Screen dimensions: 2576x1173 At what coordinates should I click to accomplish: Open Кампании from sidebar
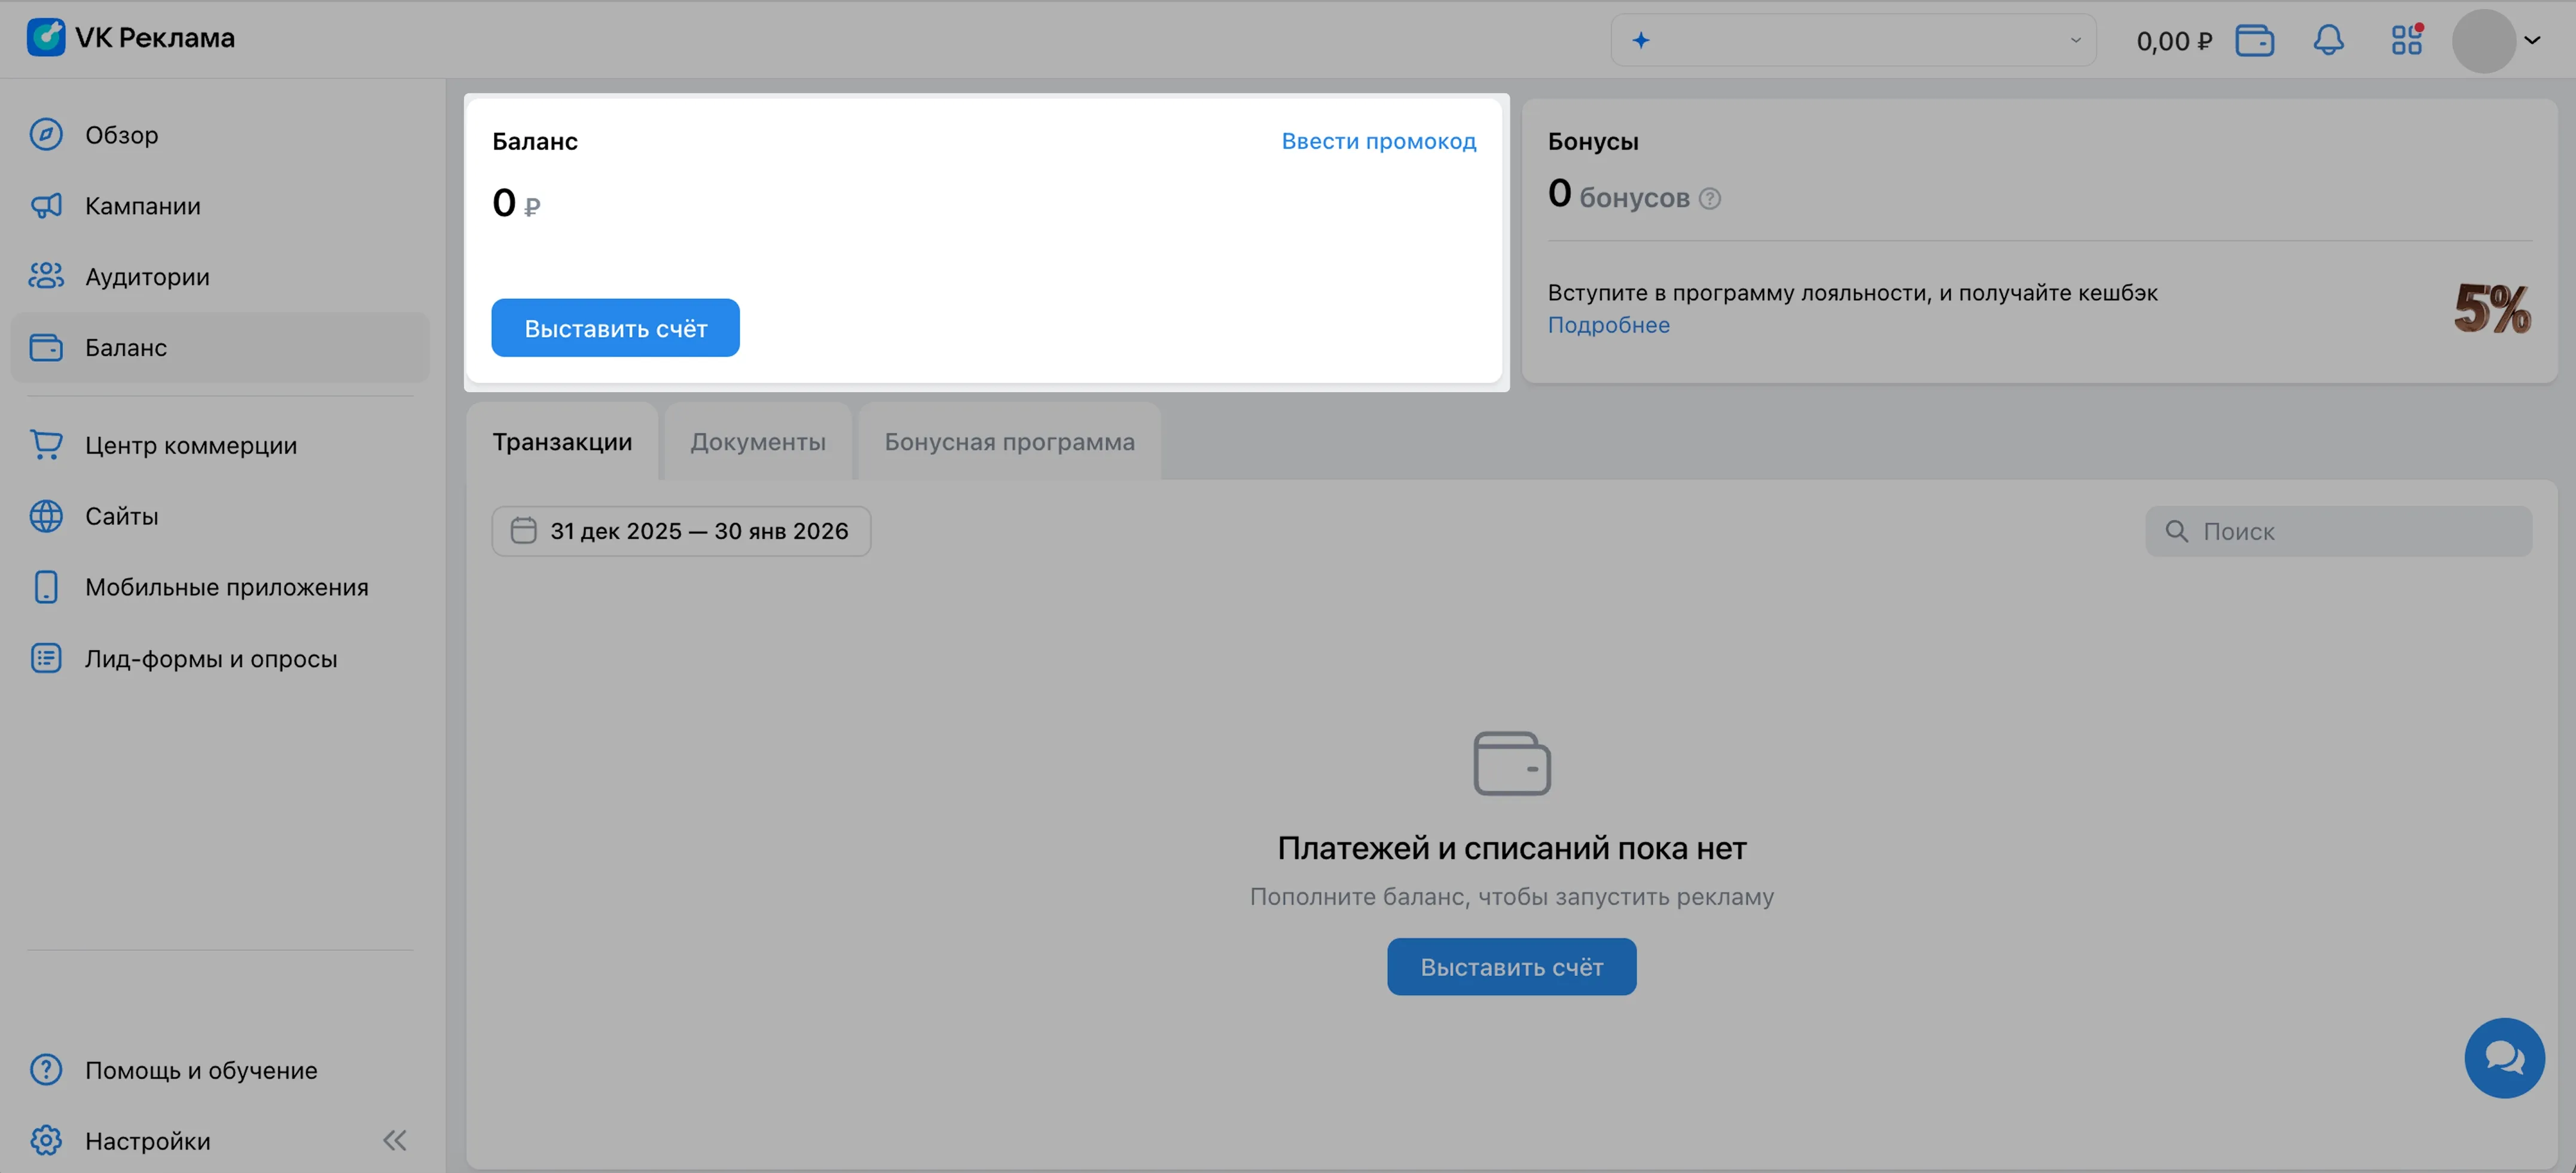click(x=142, y=206)
